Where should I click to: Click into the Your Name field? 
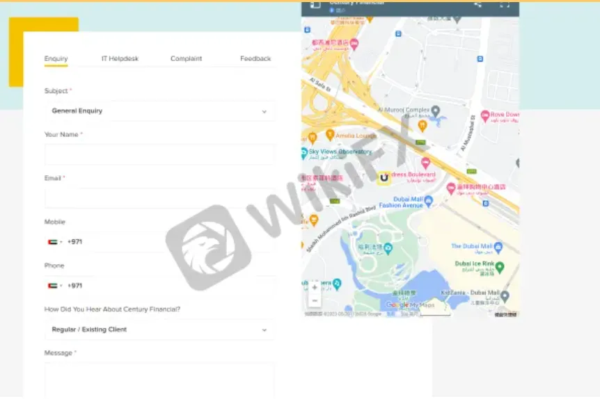pyautogui.click(x=159, y=154)
